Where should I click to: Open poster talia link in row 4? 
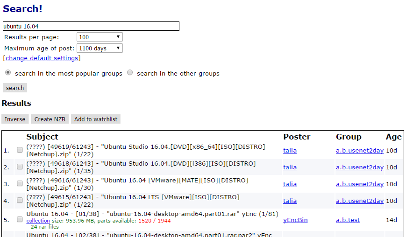click(x=290, y=201)
